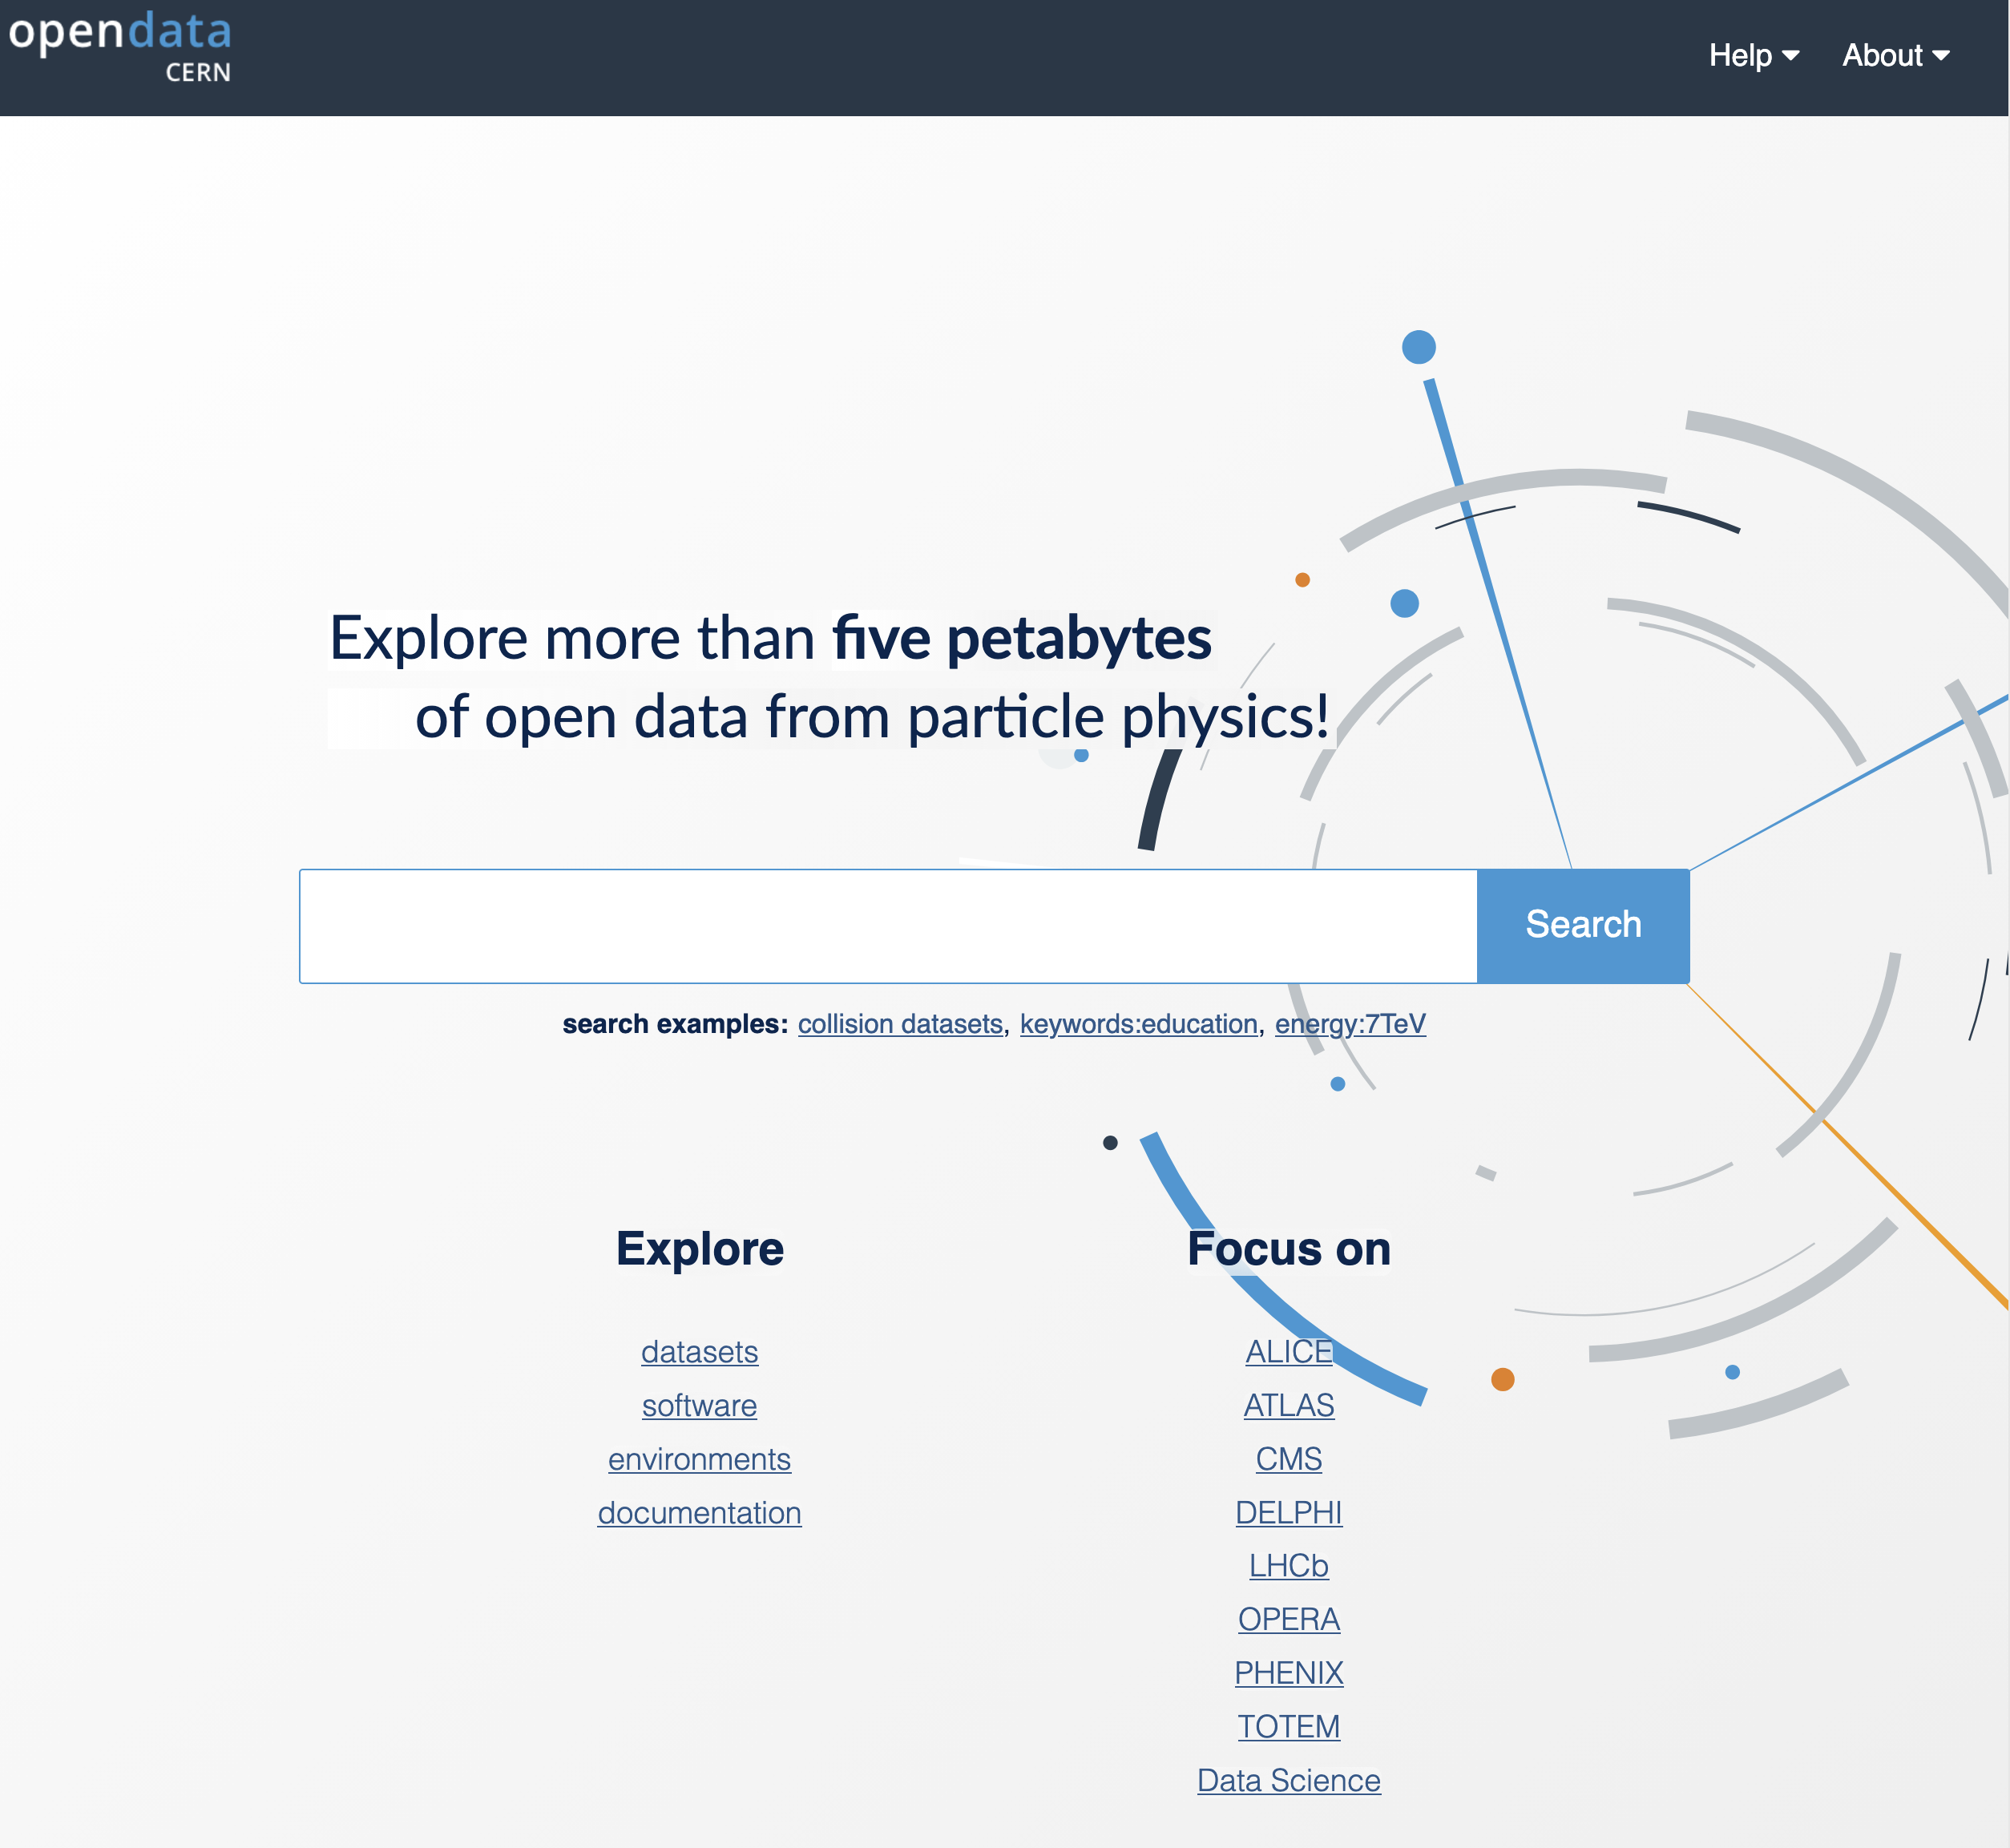Open the DELPHI experiment page

1288,1512
